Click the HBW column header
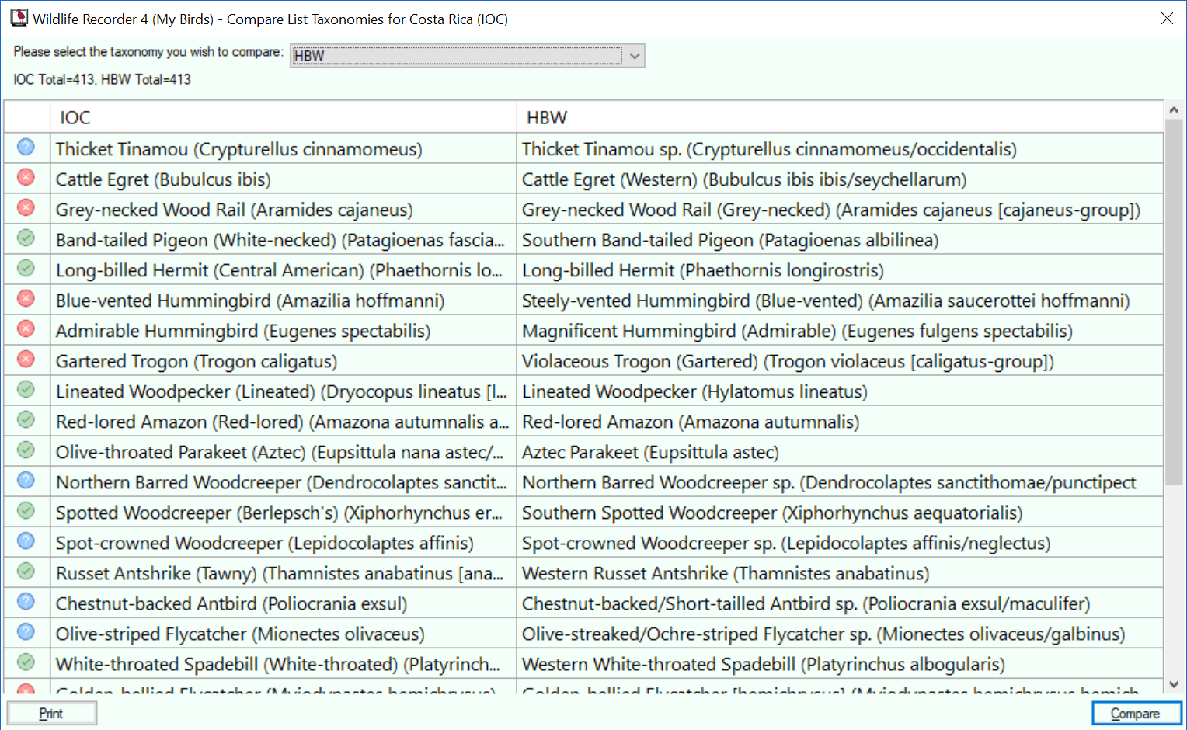This screenshot has height=730, width=1187. [840, 117]
